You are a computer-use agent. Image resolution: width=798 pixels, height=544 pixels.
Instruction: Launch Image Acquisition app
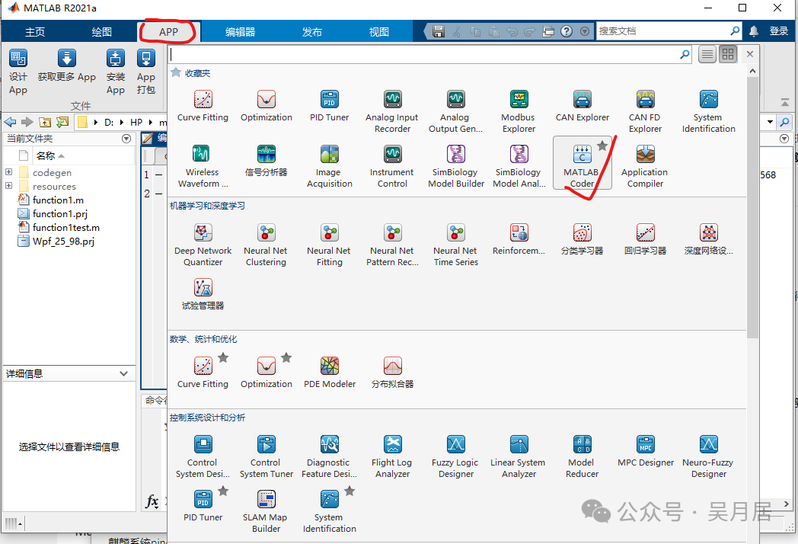[x=329, y=167]
